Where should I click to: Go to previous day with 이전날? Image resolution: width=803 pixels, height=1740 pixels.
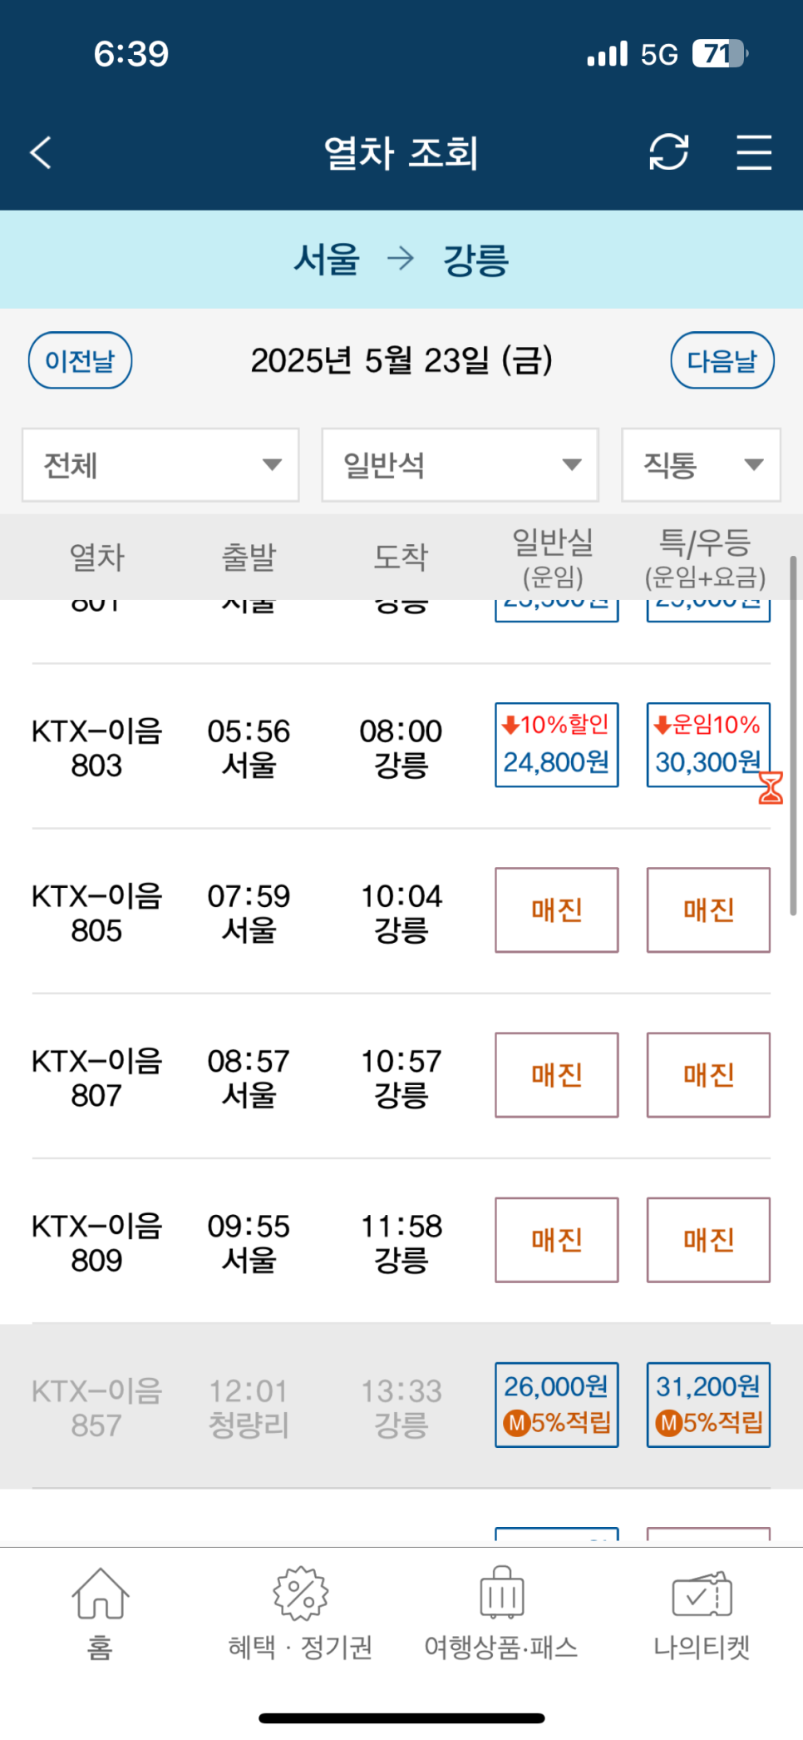tap(80, 360)
